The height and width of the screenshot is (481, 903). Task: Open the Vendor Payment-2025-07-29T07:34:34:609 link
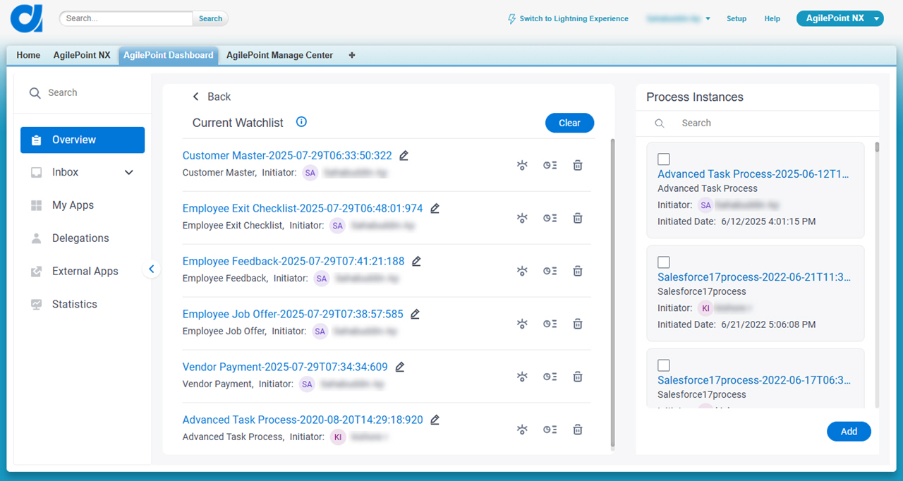285,367
